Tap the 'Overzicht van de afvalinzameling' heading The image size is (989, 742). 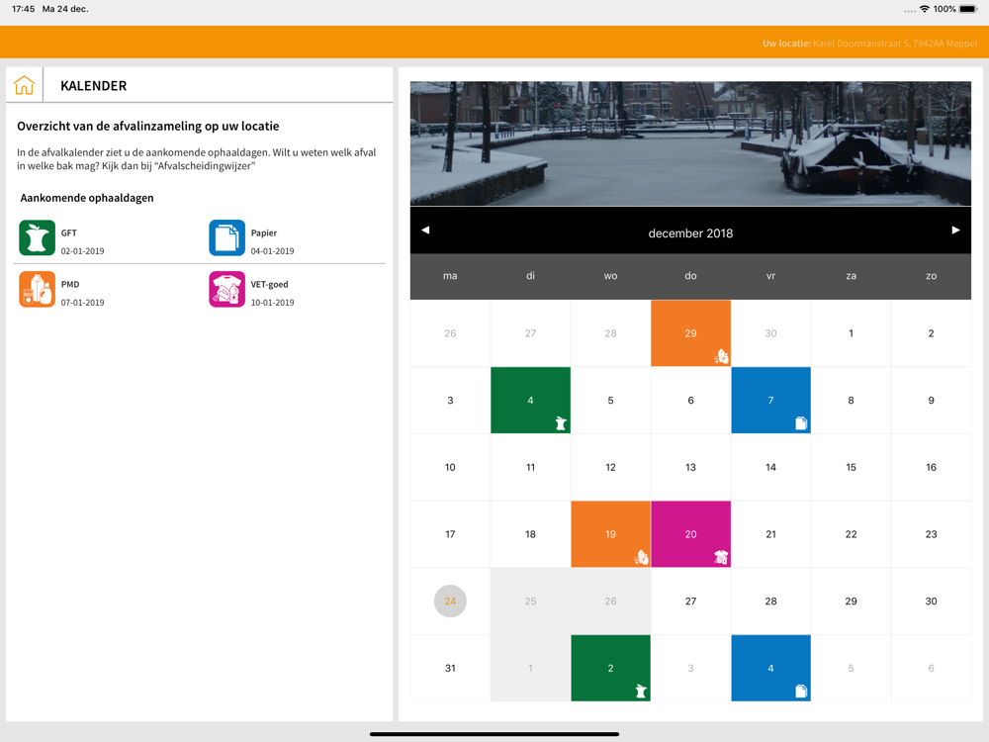pyautogui.click(x=148, y=127)
